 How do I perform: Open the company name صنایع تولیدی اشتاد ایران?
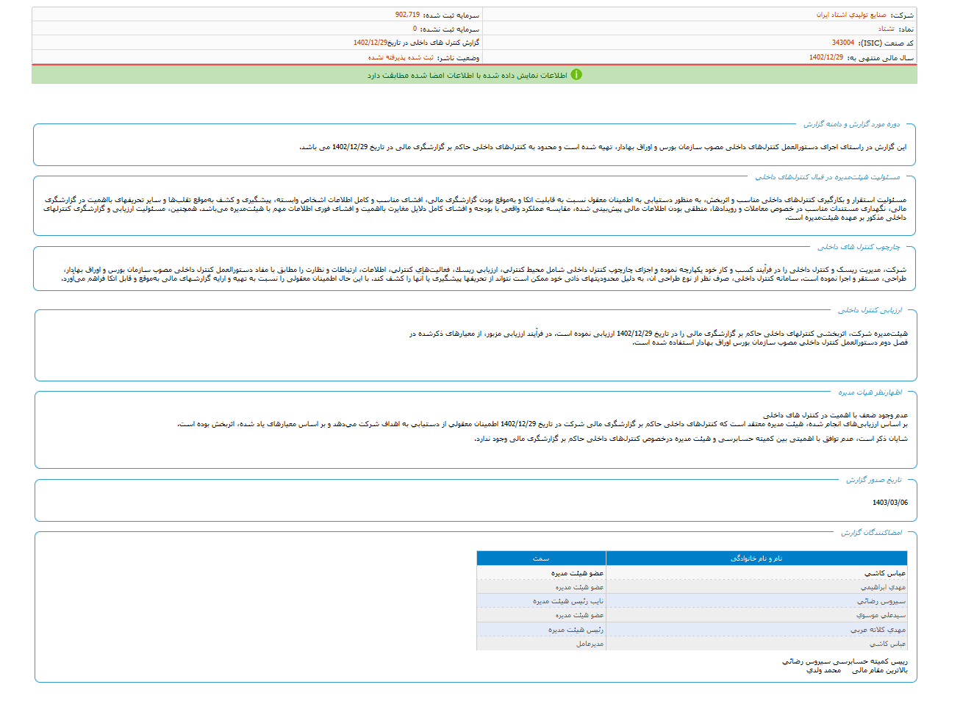(851, 15)
